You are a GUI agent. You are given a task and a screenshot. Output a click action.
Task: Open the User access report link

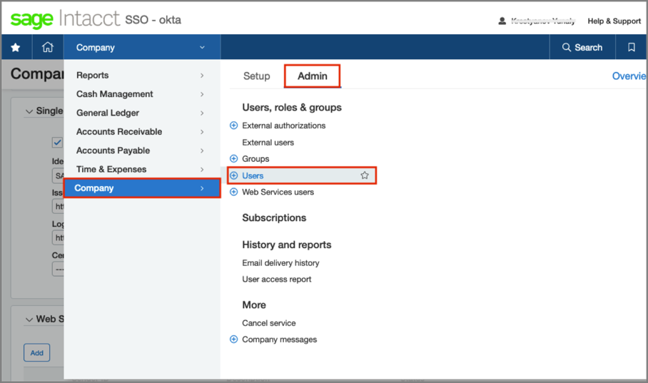point(277,280)
